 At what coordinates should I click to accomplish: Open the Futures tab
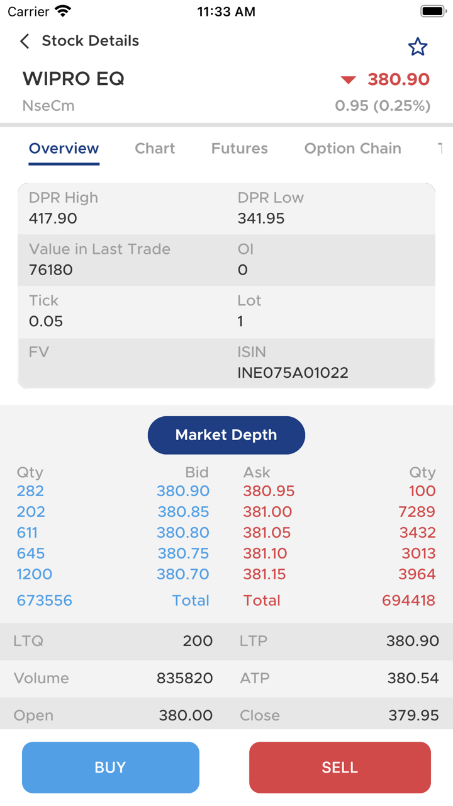[239, 149]
